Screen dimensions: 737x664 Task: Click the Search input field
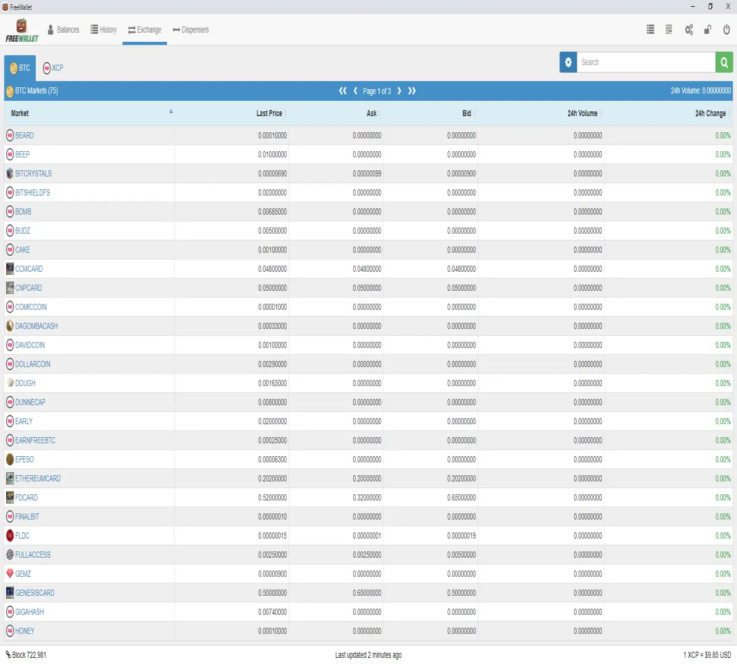point(646,62)
